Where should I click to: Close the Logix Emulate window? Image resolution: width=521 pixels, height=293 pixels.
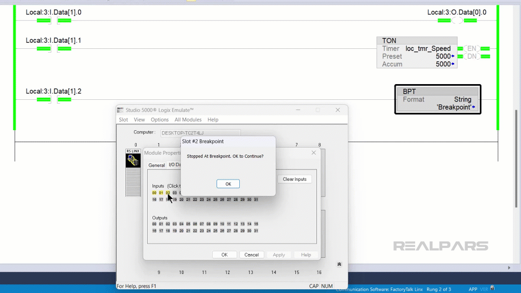[x=338, y=110]
